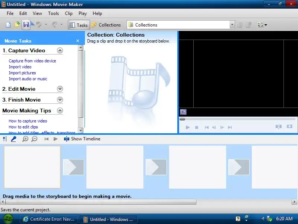Collapse the Capture Video section
Screen dimensions: 298x224
[60, 50]
